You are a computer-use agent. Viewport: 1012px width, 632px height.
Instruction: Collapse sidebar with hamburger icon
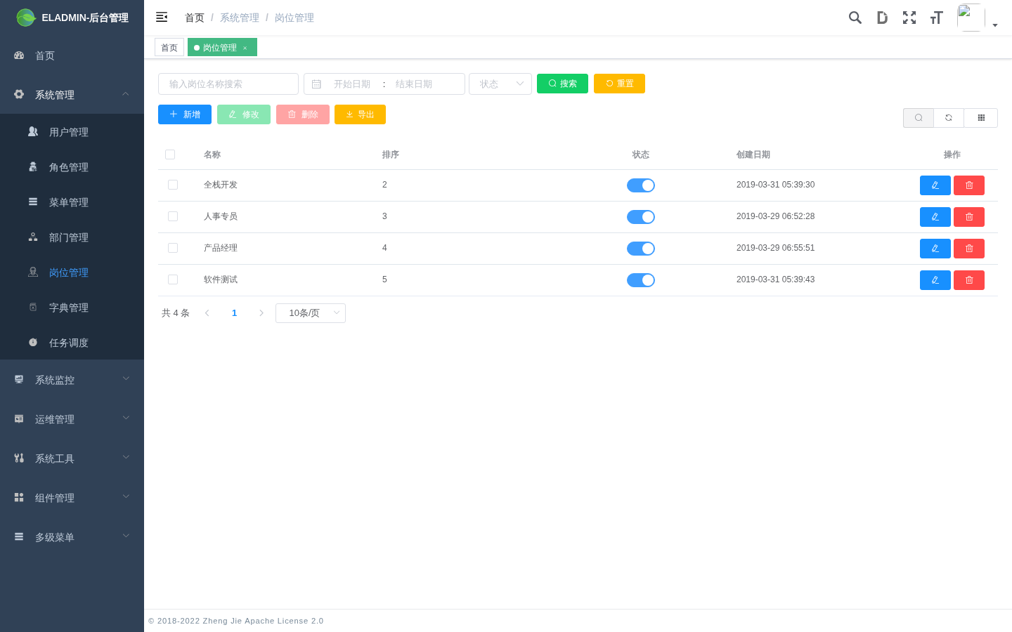(162, 17)
